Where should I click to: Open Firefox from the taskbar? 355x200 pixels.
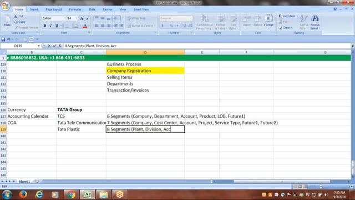(x=23, y=194)
